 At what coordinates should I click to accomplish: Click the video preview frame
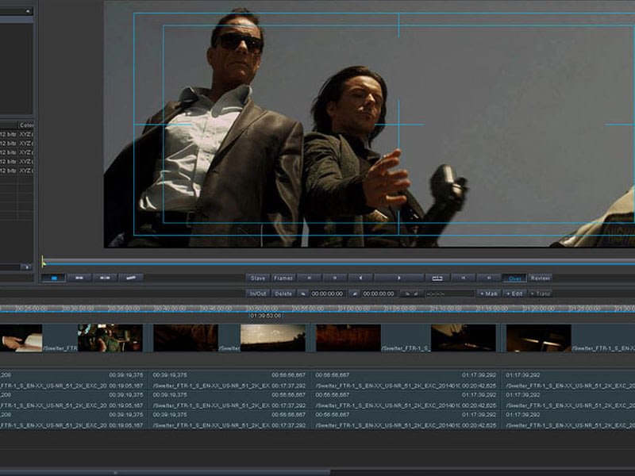click(x=369, y=124)
